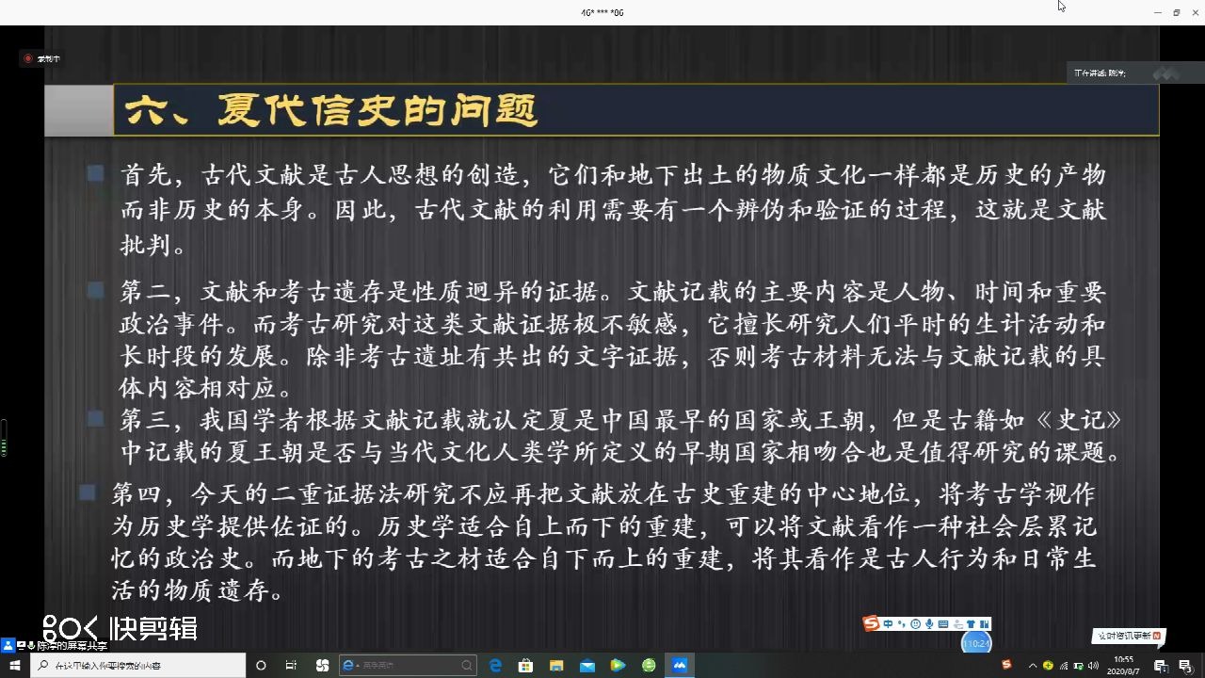Click the news update notification popup

1129,637
